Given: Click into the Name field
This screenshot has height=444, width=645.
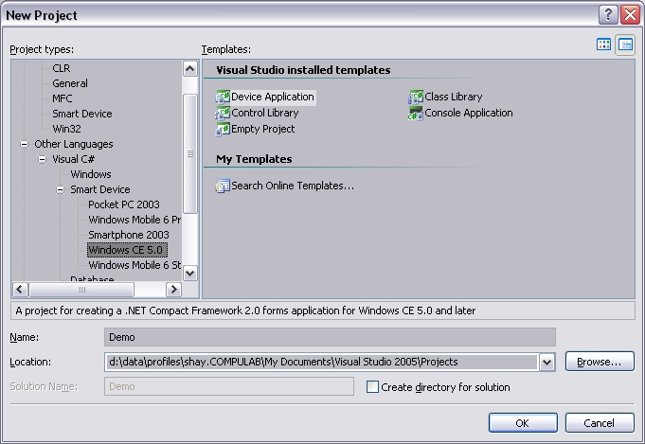Looking at the screenshot, I should tap(330, 337).
